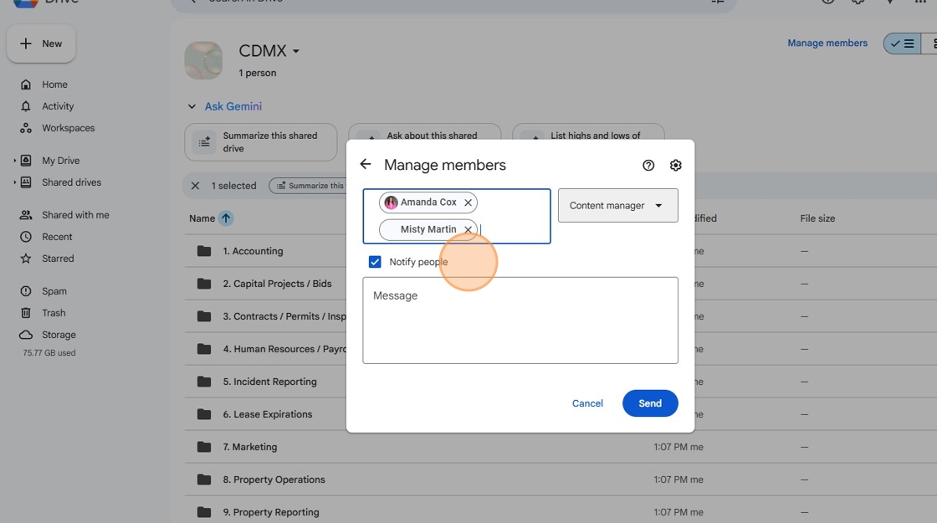Go back using the dialog's back arrow
The height and width of the screenshot is (523, 937).
click(x=366, y=164)
